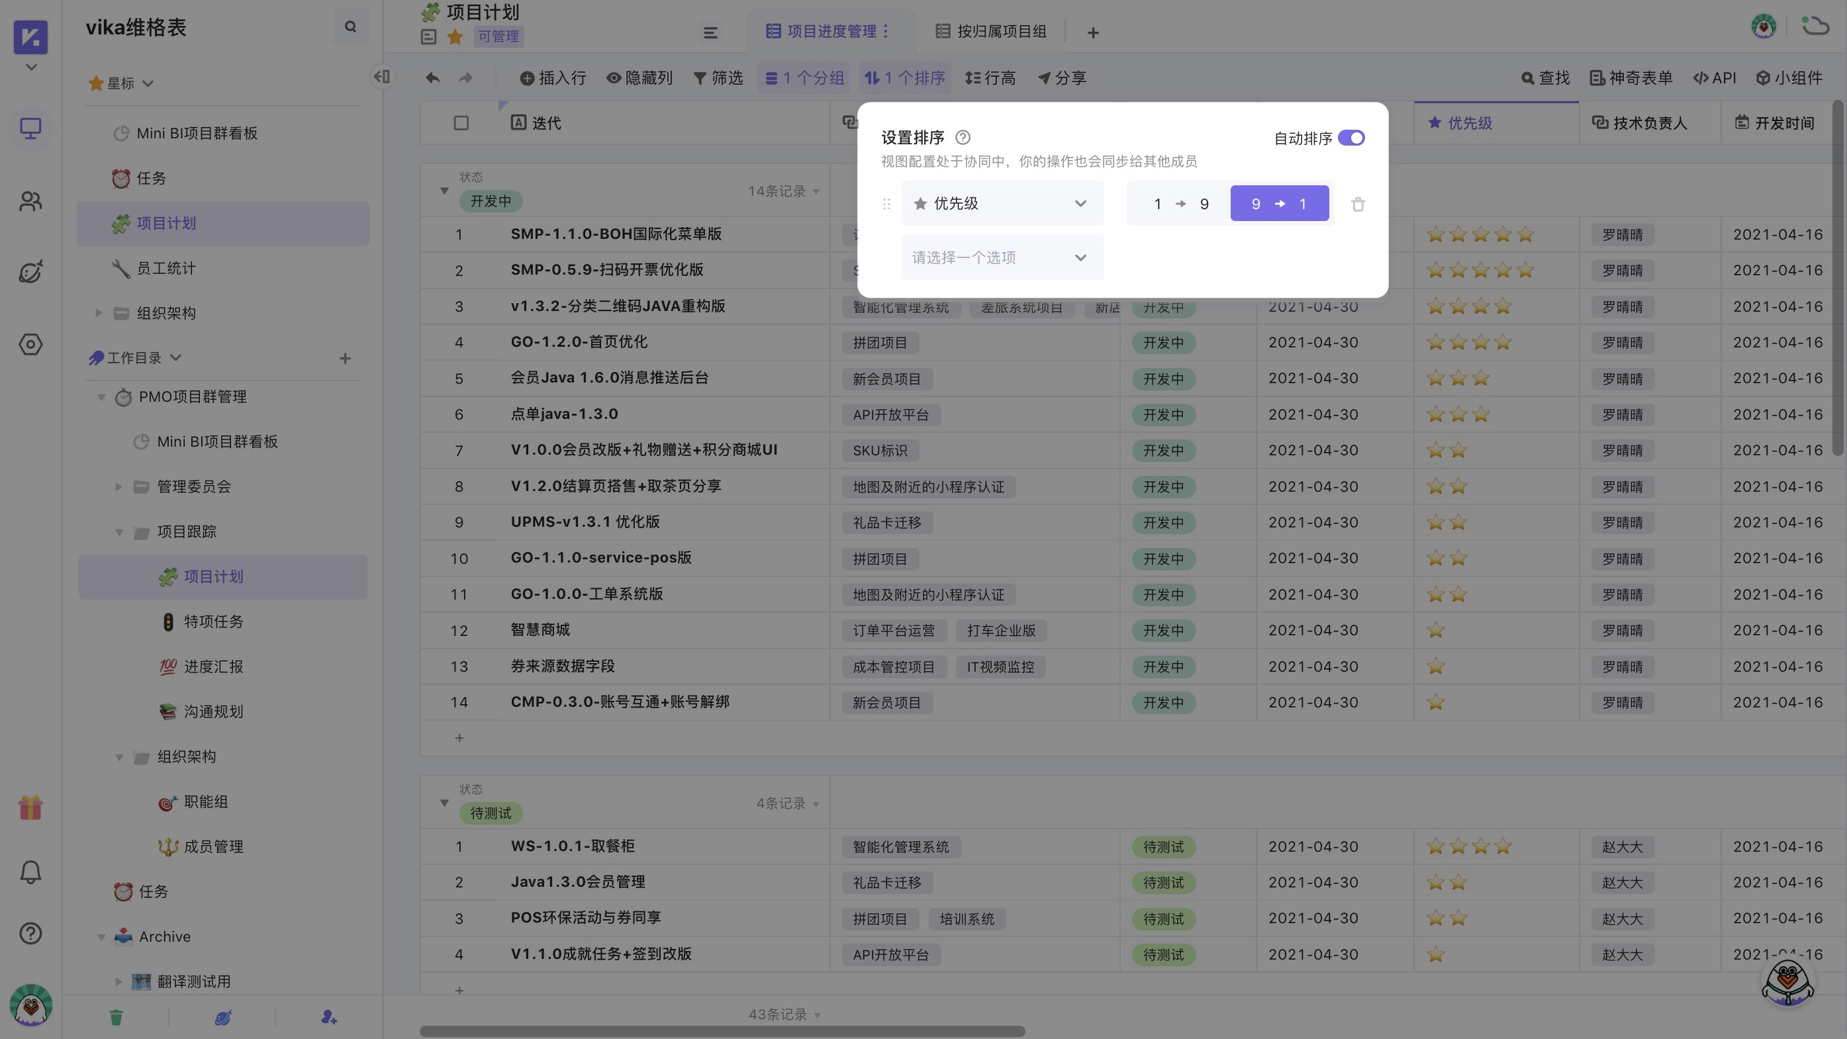
Task: Click the settings hexagon icon in sidebar
Action: point(30,345)
